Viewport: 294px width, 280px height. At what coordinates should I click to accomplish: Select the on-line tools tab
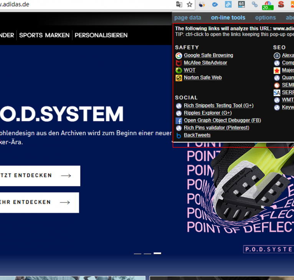pyautogui.click(x=228, y=18)
